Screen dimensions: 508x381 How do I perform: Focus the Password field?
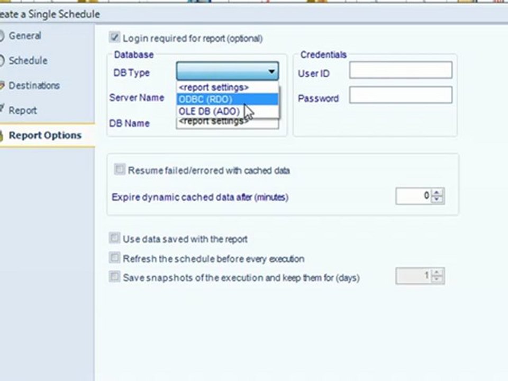401,95
